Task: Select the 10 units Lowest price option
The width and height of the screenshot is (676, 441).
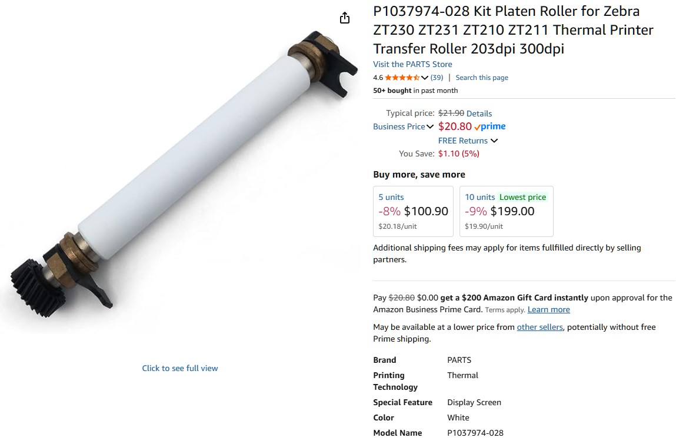Action: (x=506, y=211)
